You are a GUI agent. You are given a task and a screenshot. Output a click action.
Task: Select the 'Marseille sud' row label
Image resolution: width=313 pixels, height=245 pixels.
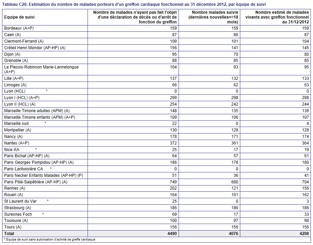(x=16, y=124)
